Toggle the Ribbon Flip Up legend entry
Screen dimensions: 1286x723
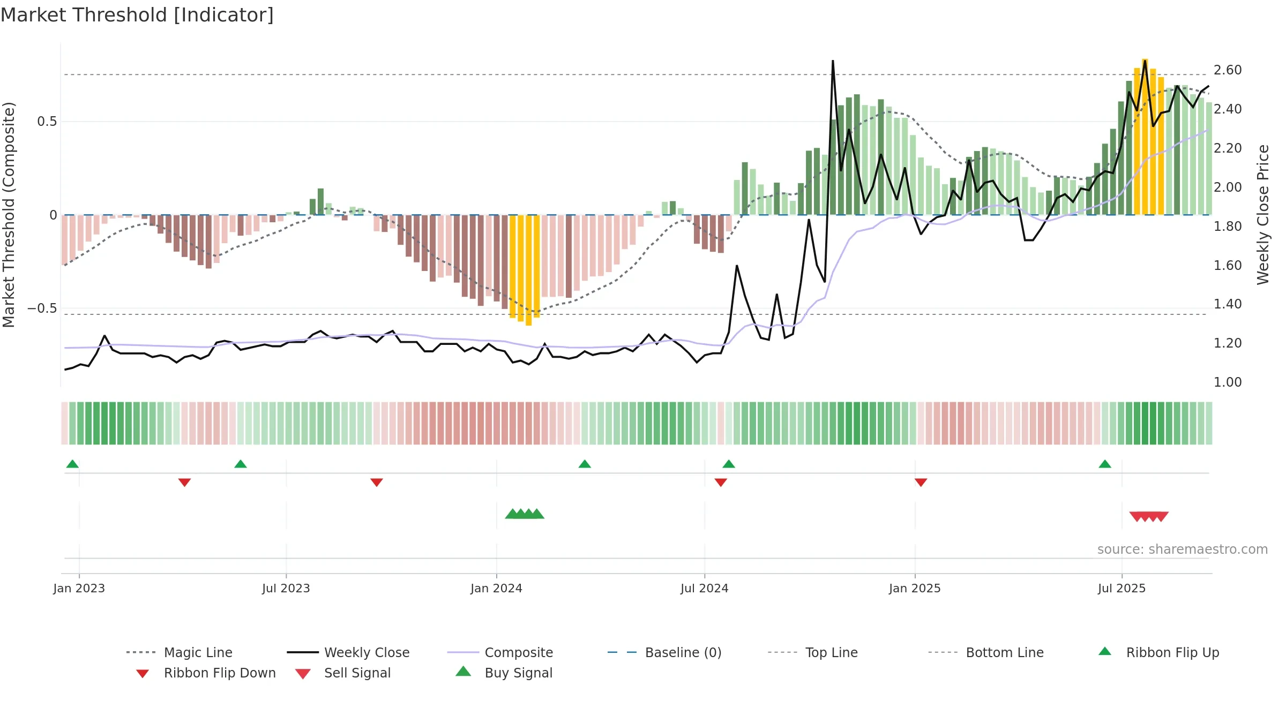tap(1158, 652)
